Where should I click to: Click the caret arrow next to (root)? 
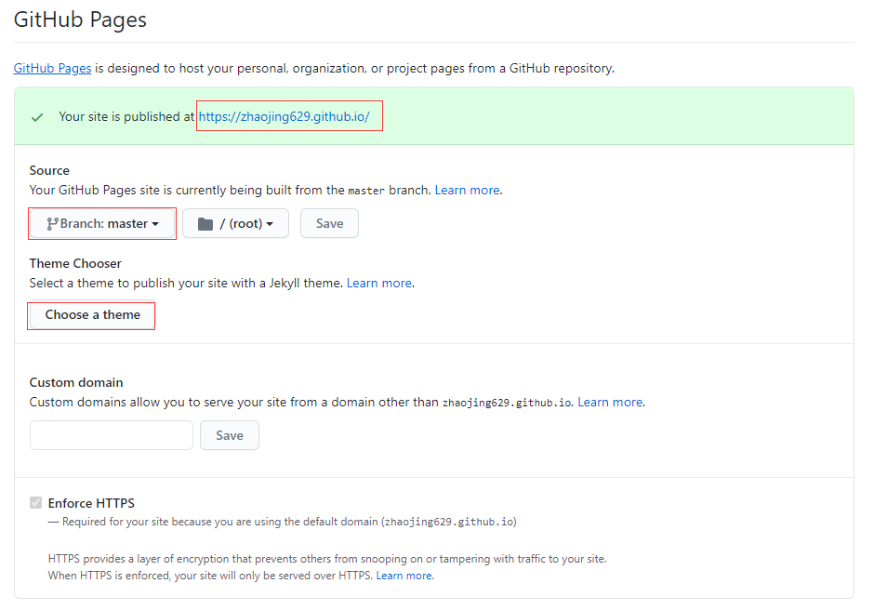270,225
